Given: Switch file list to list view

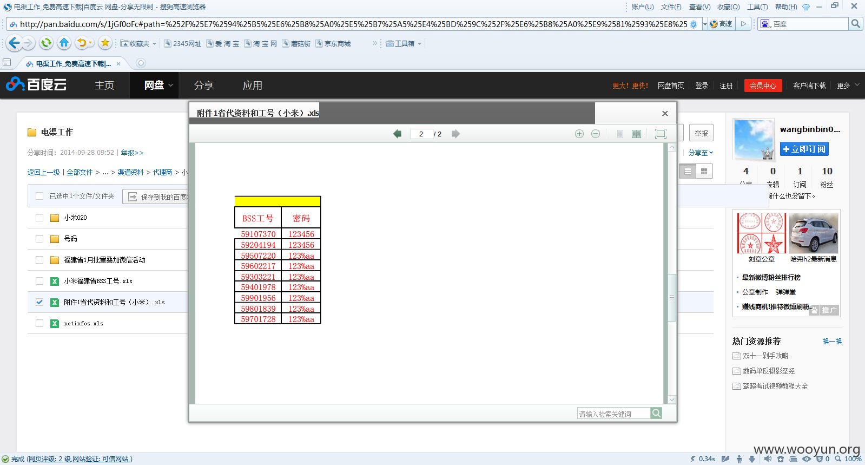Looking at the screenshot, I should point(688,171).
